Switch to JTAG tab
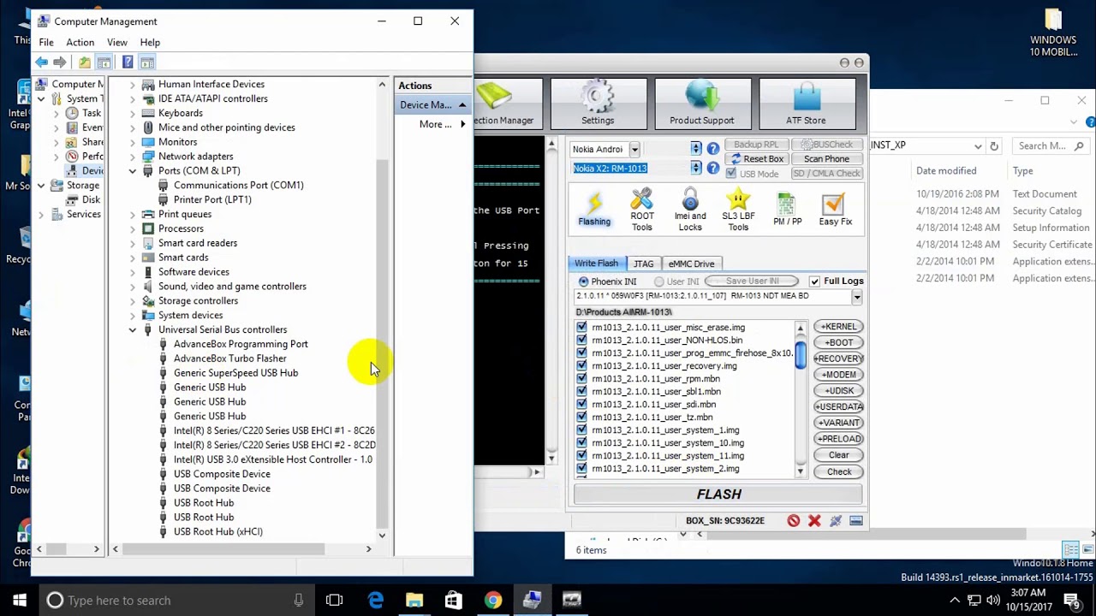1096x616 pixels. (643, 264)
